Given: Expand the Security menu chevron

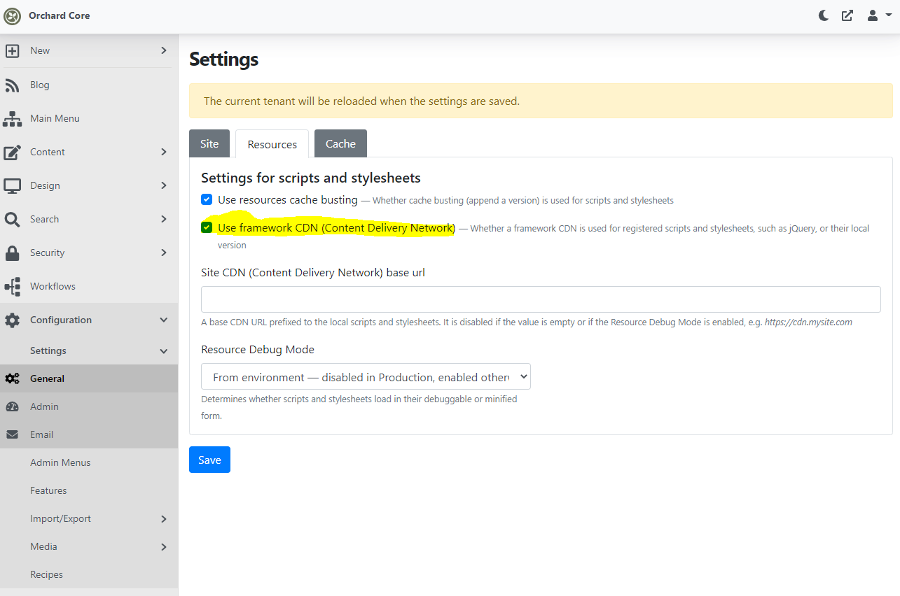Looking at the screenshot, I should (x=163, y=253).
